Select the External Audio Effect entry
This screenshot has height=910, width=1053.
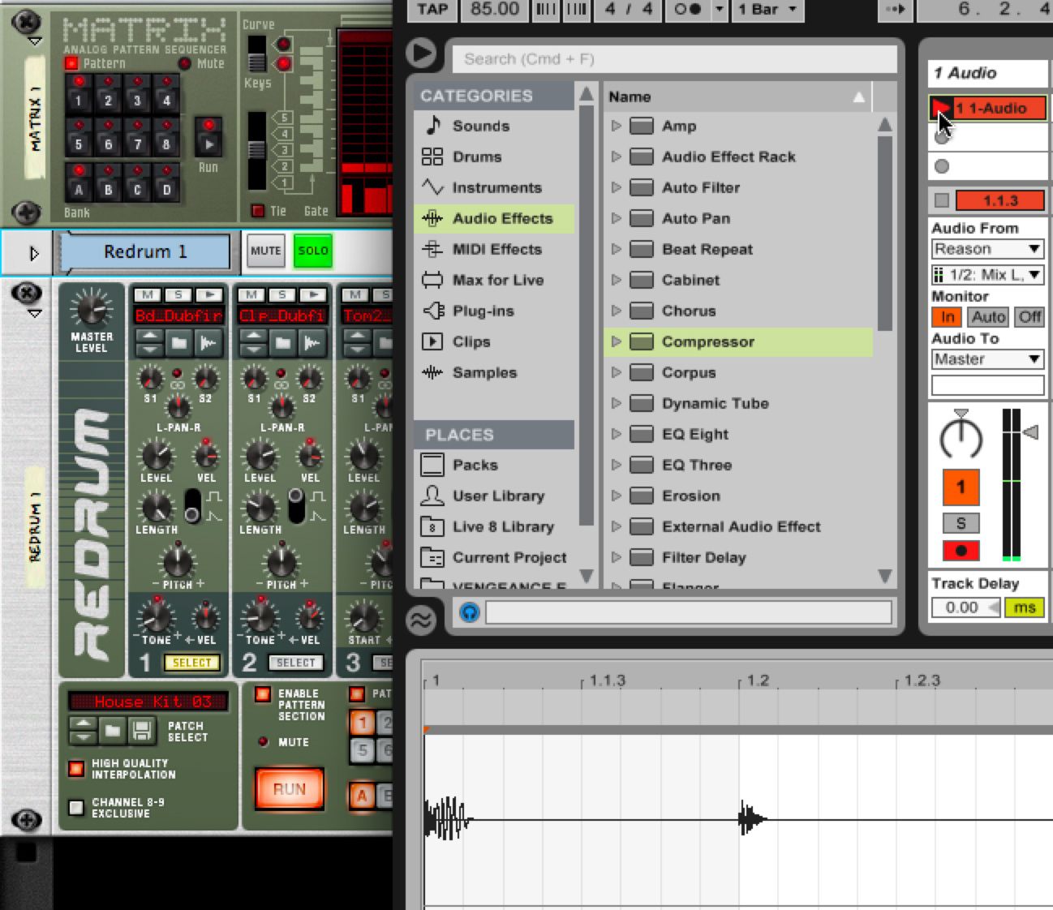[741, 526]
